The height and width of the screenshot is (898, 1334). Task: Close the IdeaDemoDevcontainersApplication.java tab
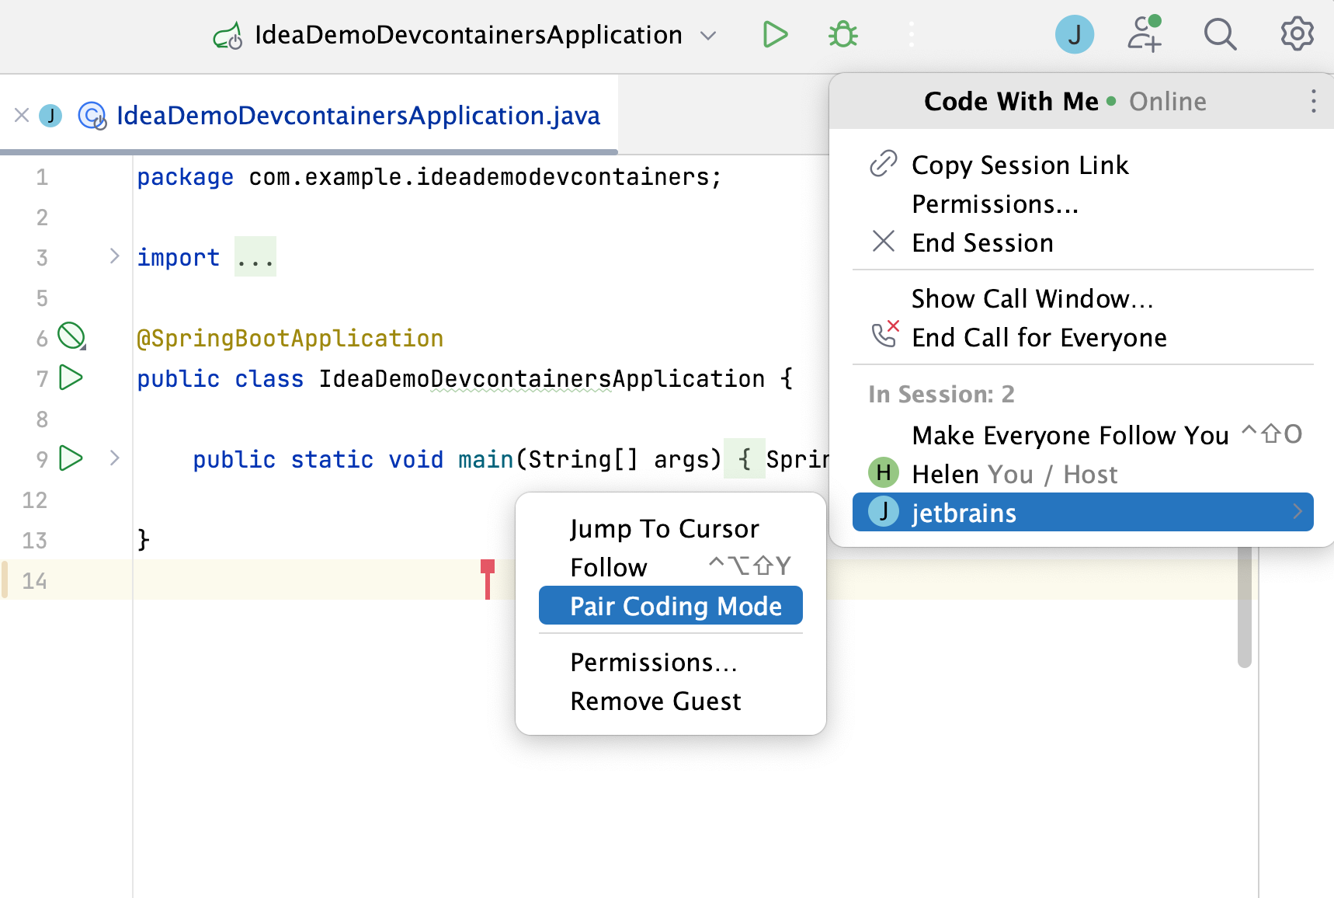click(22, 116)
